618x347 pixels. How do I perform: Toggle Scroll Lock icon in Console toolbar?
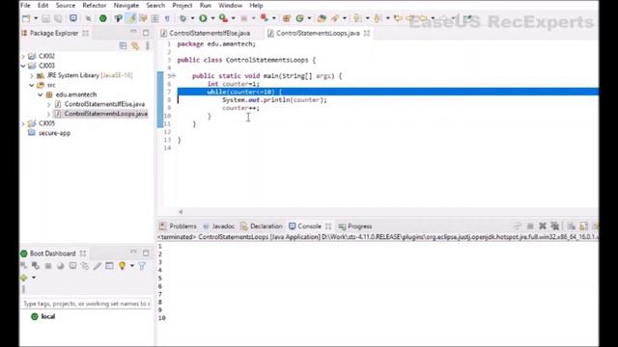click(x=583, y=226)
